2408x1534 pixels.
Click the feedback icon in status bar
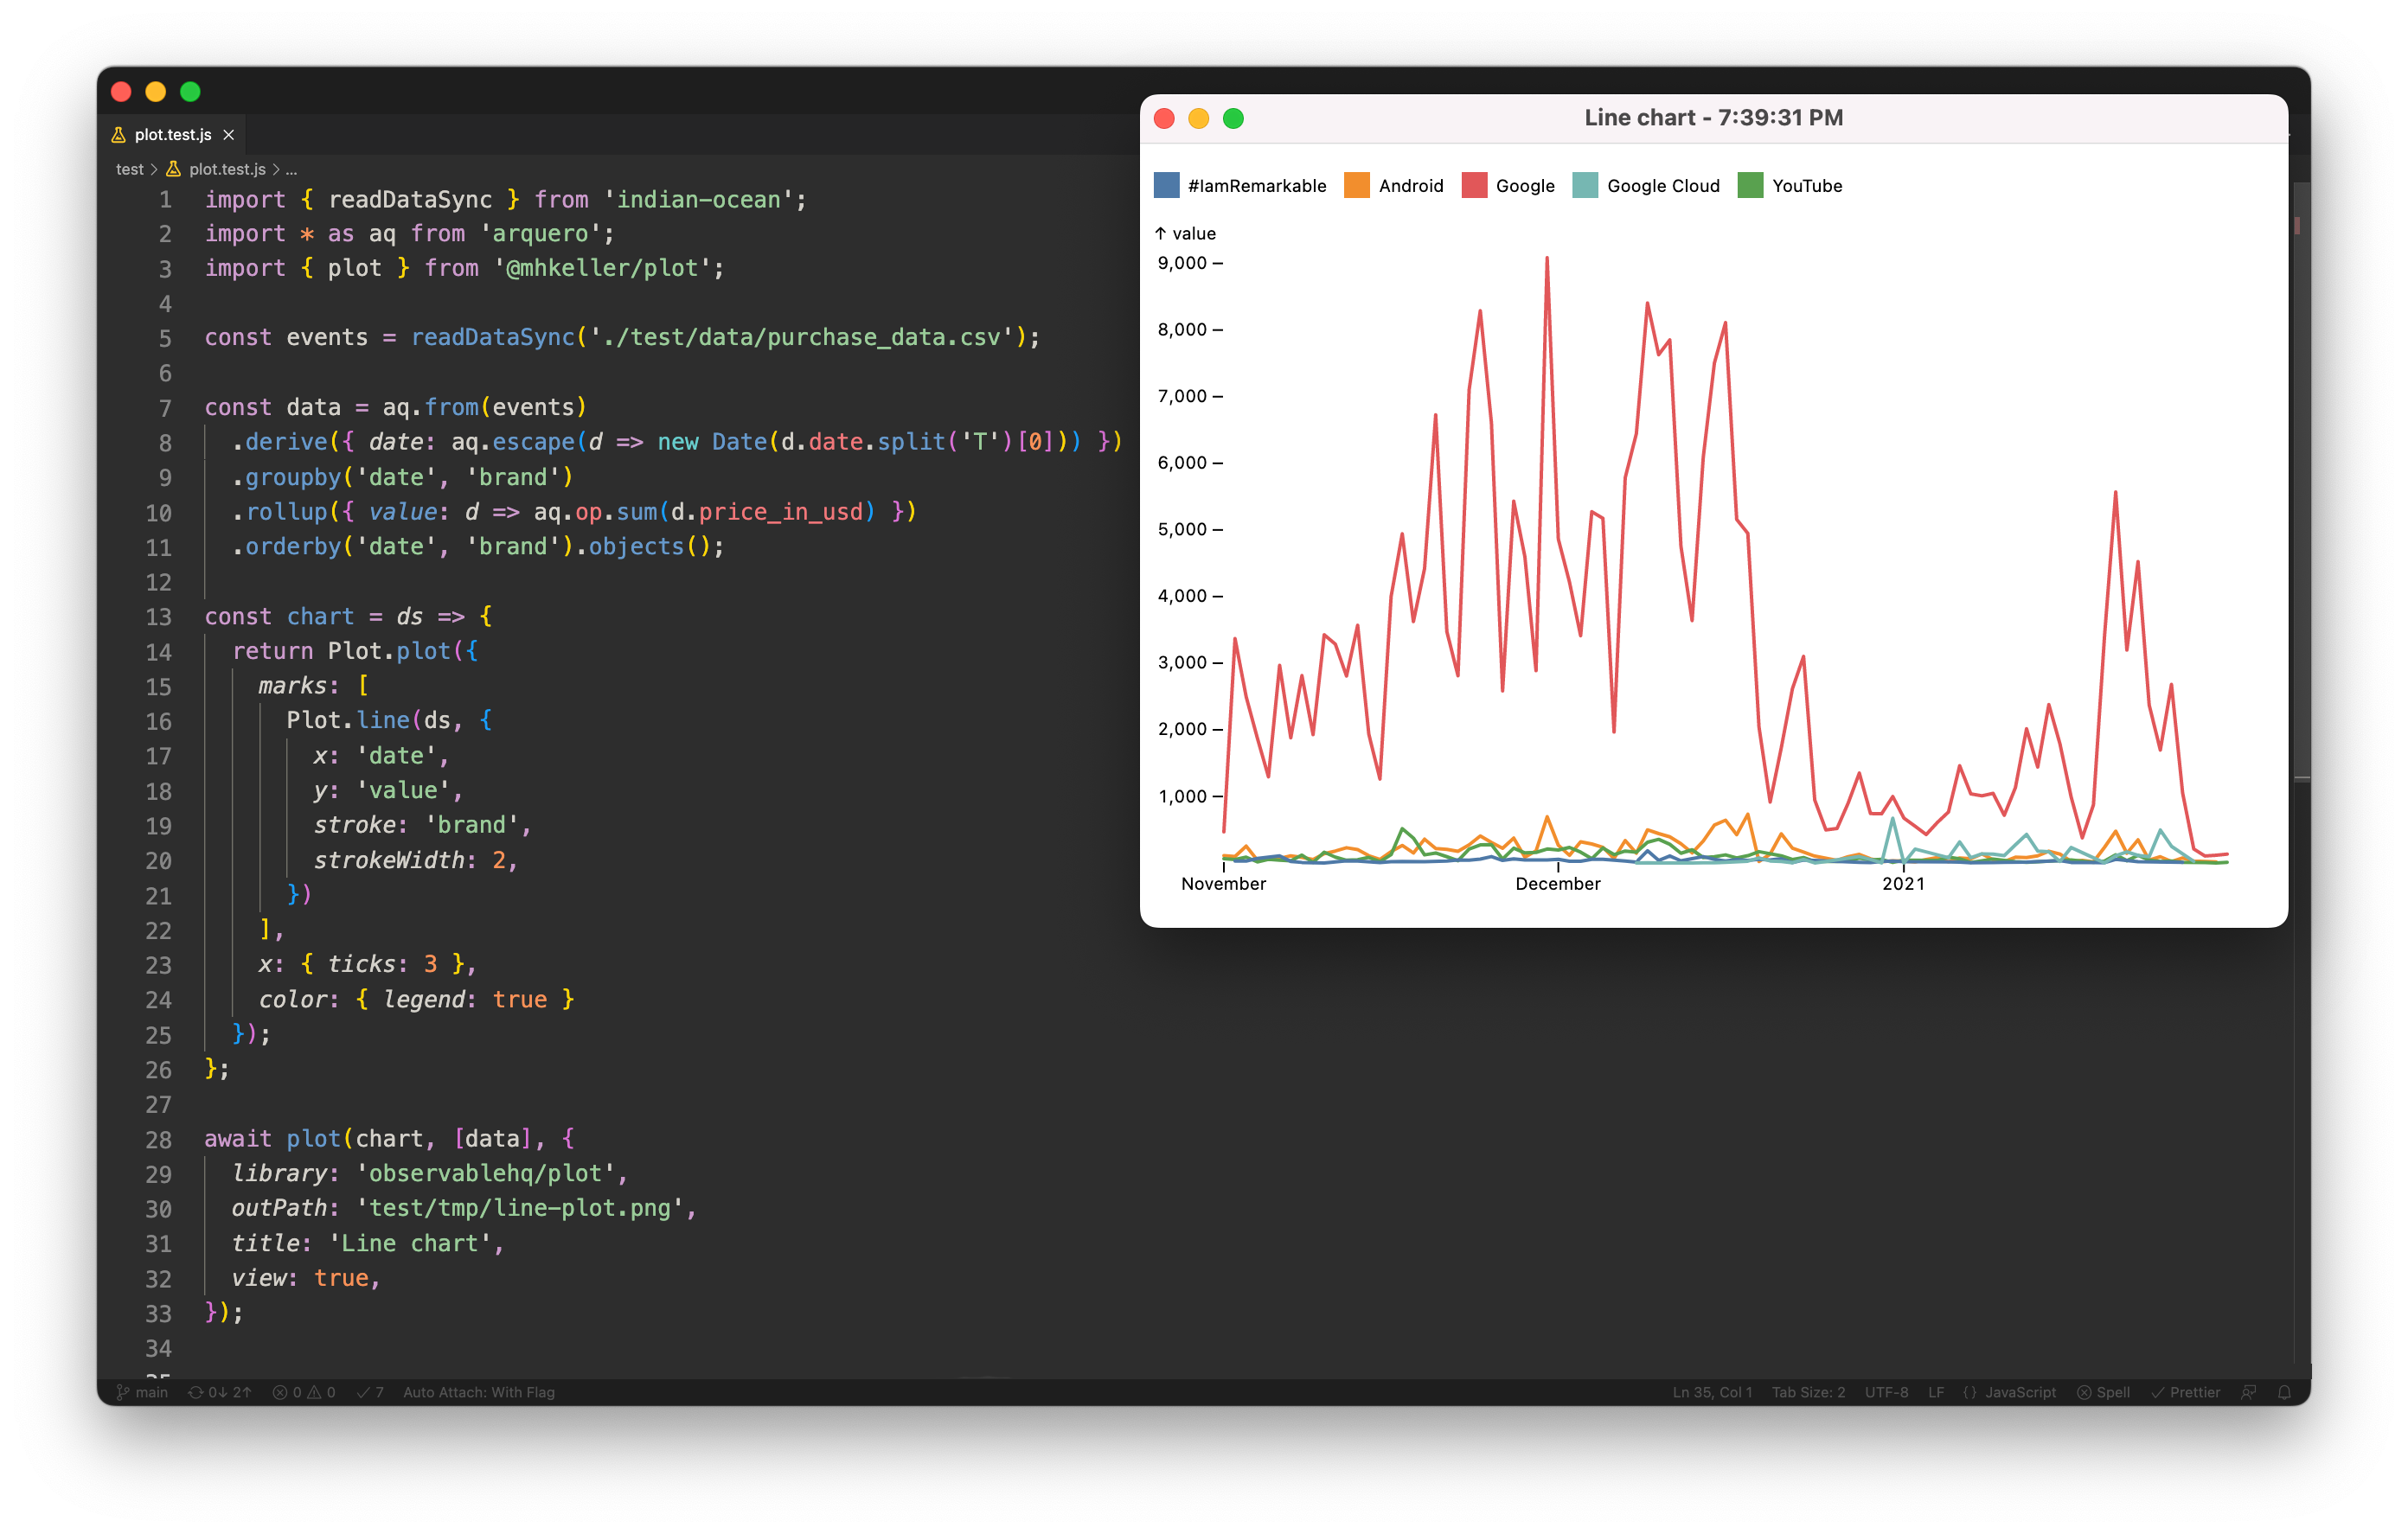pos(2248,1392)
